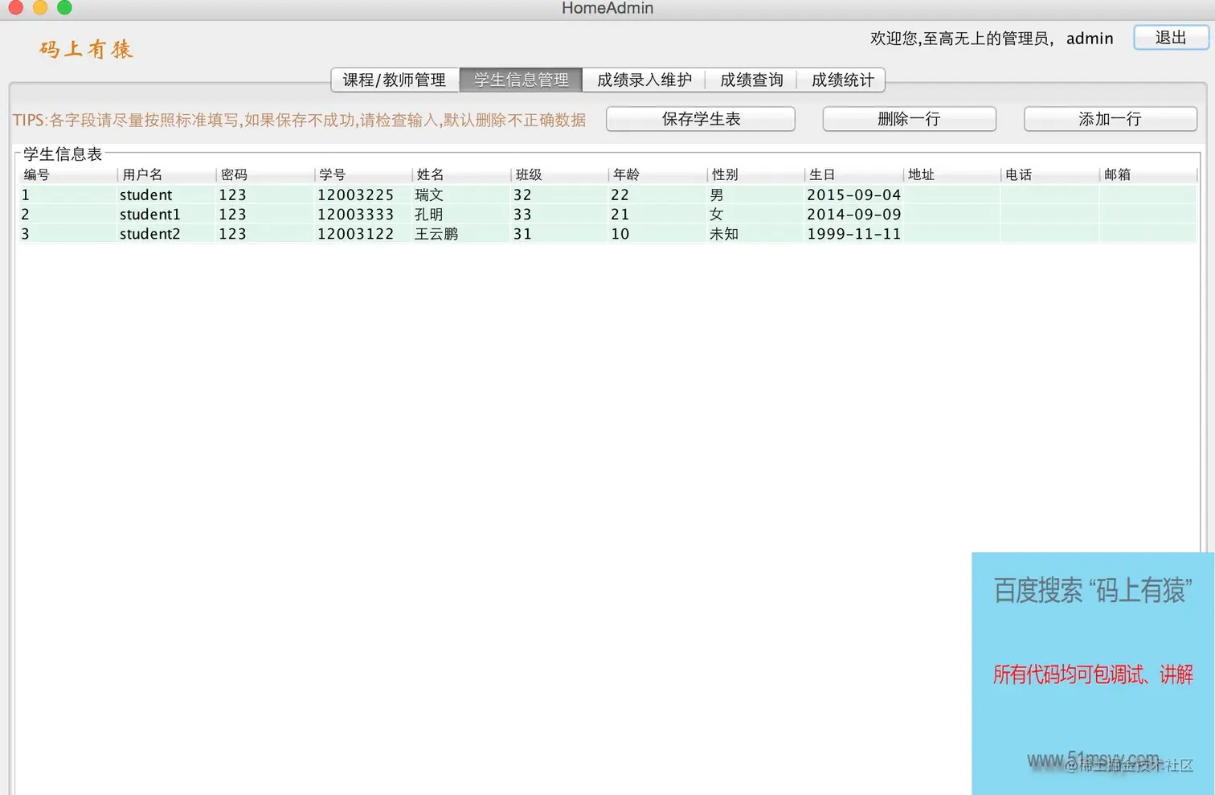Screen dimensions: 1215x795
Task: Click the 班级 column header
Action: point(559,174)
